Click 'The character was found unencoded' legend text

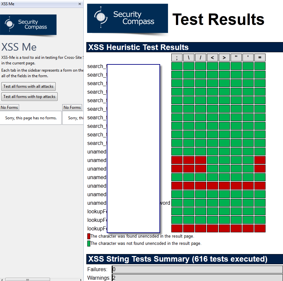coord(142,236)
